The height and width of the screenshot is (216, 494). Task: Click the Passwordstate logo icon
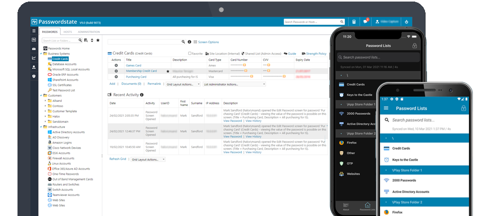(34, 22)
